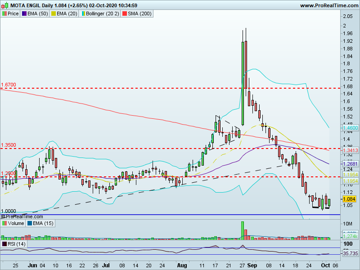Click the ©ProRealTime.com copyright text
360x270 pixels.
[22, 216]
